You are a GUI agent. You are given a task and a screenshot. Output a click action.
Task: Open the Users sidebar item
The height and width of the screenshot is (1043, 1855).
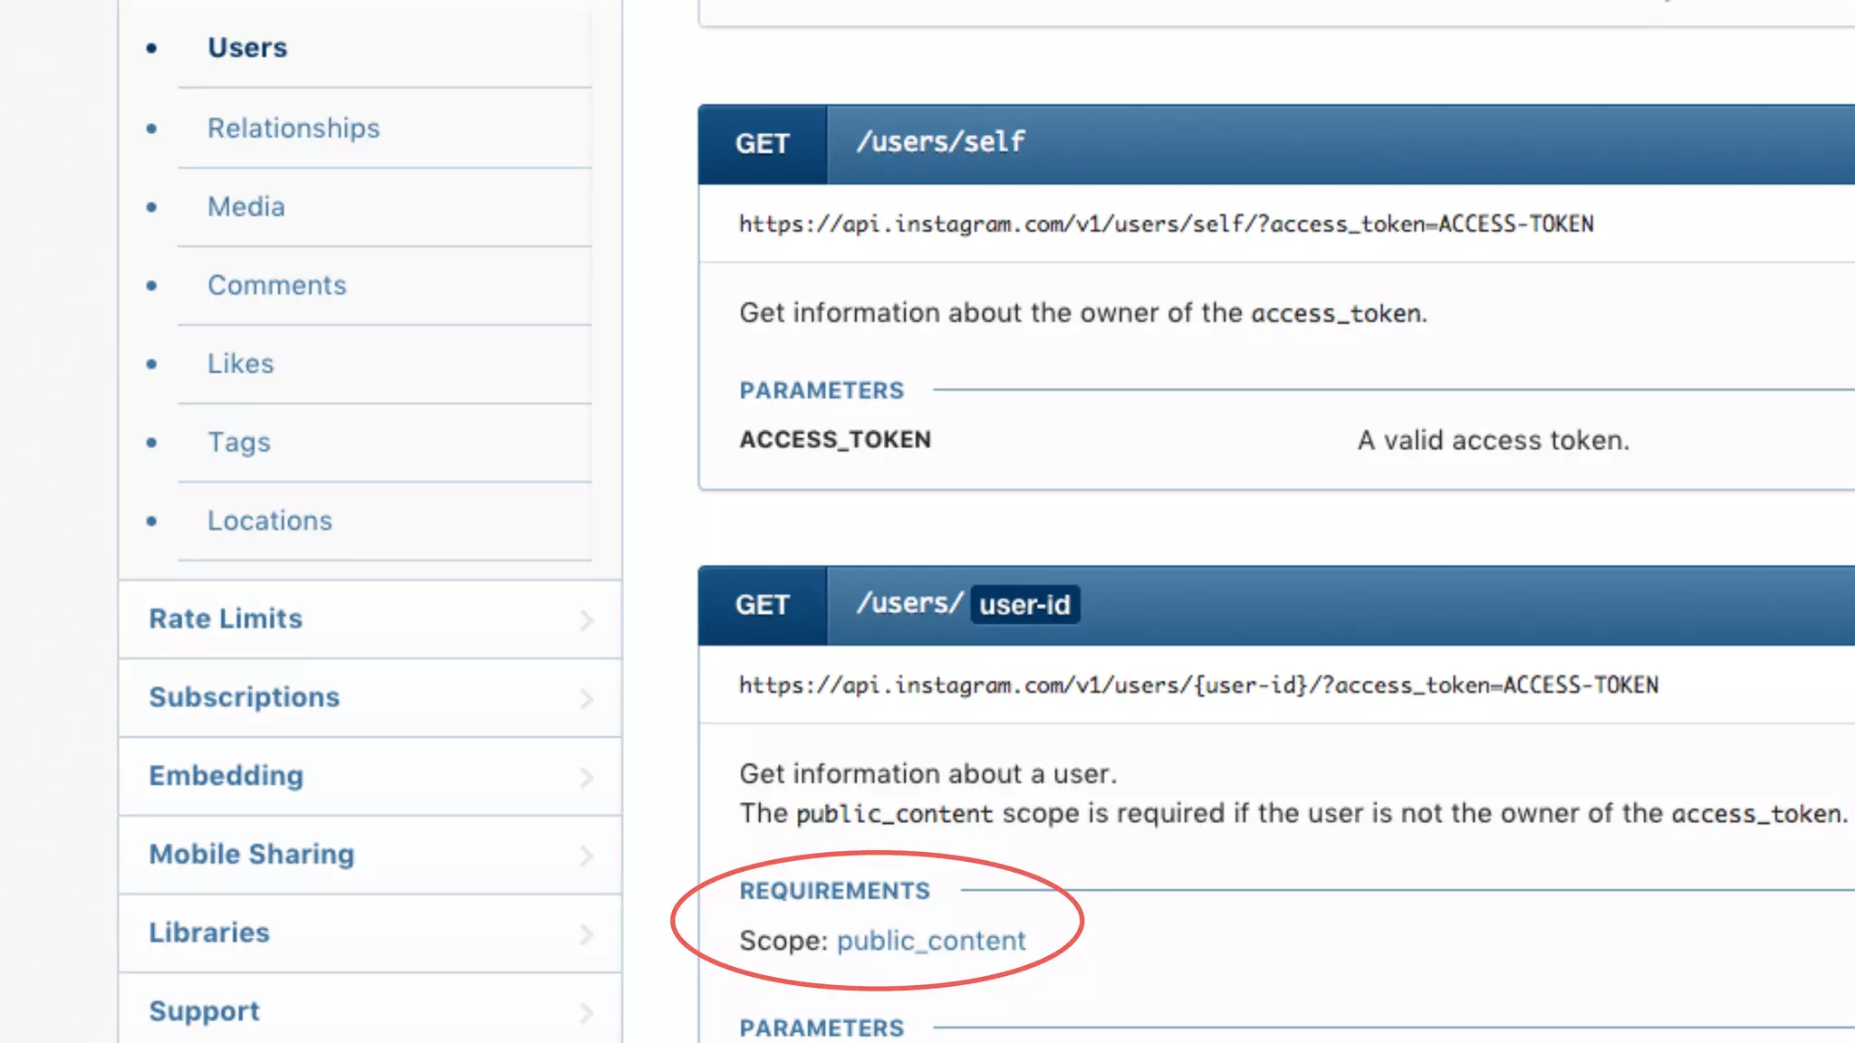pyautogui.click(x=247, y=48)
